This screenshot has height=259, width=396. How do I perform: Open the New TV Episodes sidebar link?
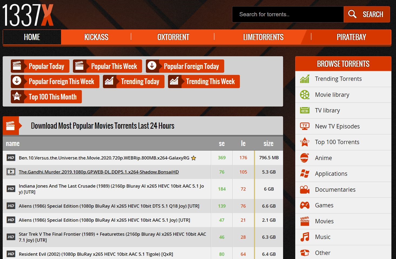(x=337, y=126)
